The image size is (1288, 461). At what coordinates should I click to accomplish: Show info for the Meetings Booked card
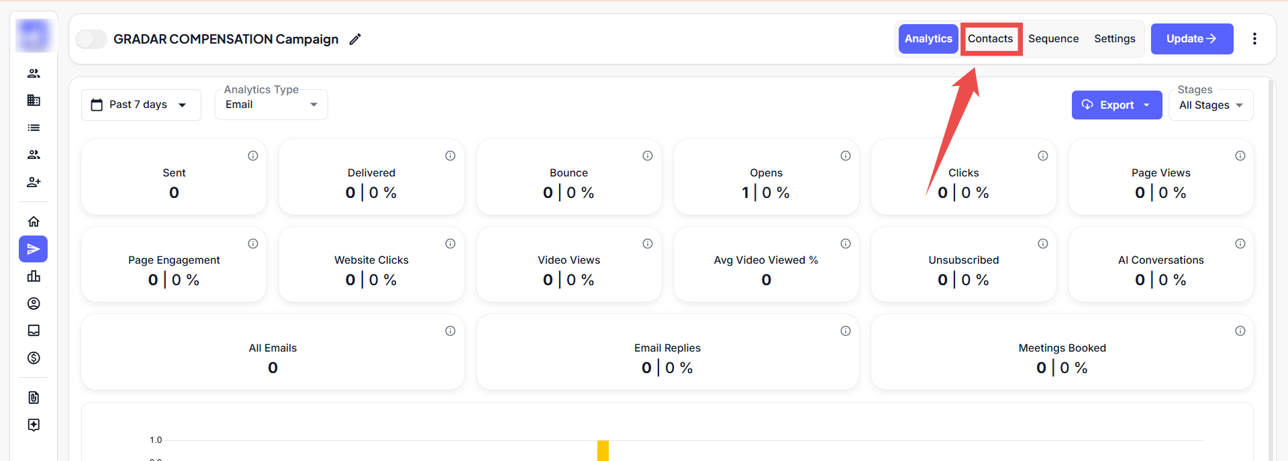pos(1240,331)
